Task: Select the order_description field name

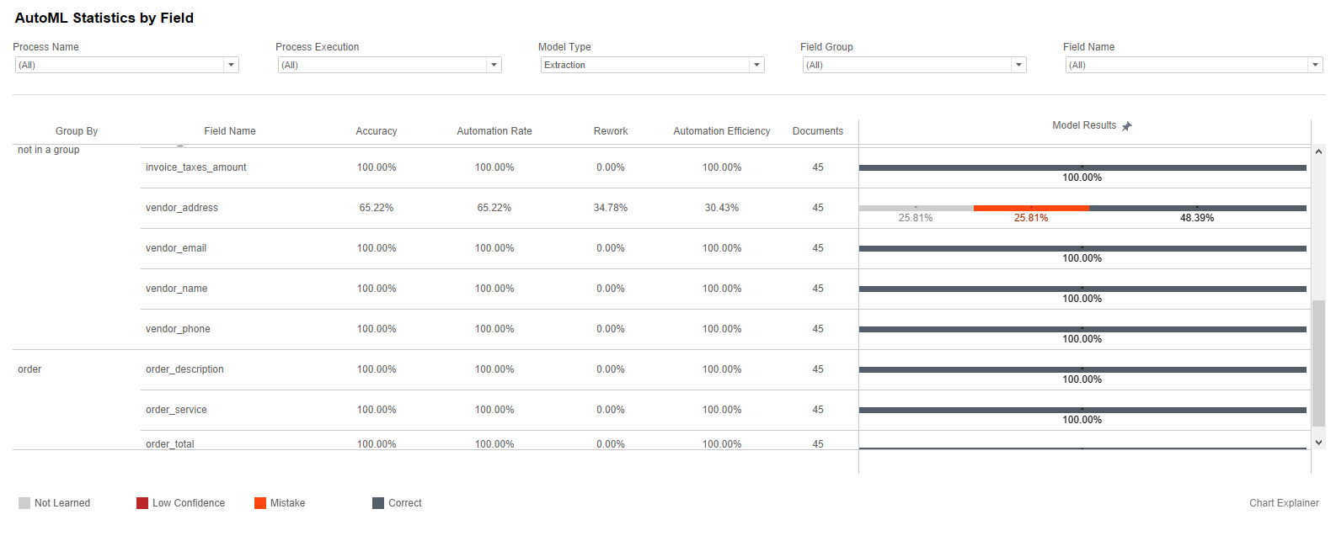Action: pos(184,369)
